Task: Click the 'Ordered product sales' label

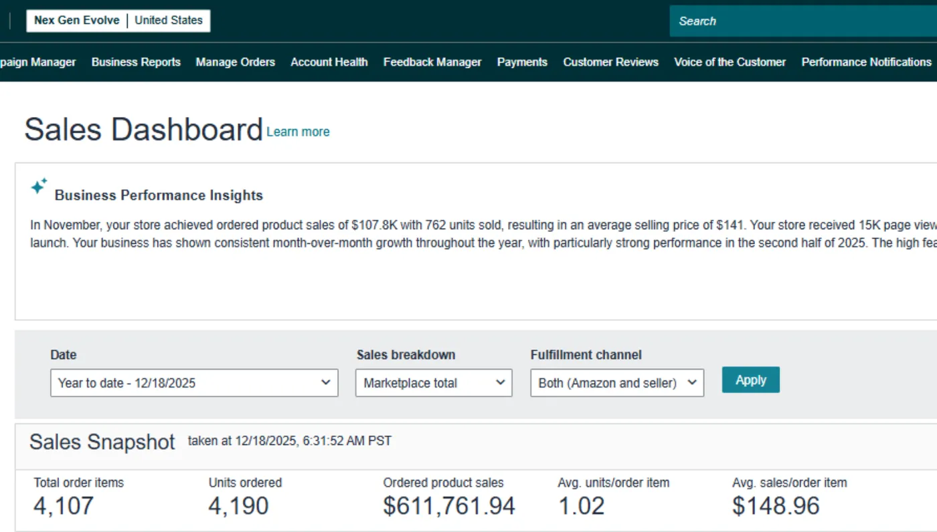Action: coord(443,483)
